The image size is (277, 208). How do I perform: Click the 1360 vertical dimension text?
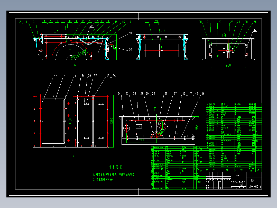click(112, 121)
